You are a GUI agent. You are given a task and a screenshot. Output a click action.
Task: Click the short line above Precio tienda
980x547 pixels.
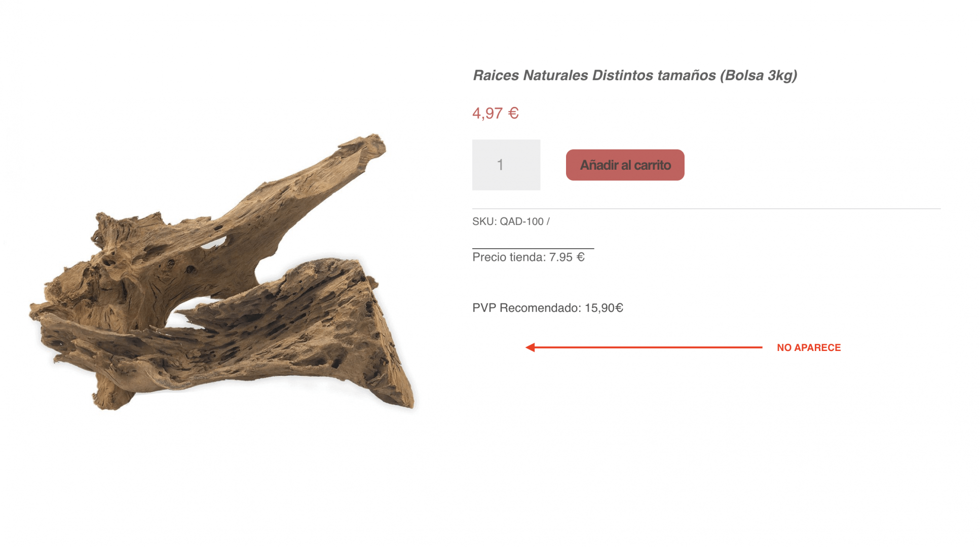[x=533, y=248]
